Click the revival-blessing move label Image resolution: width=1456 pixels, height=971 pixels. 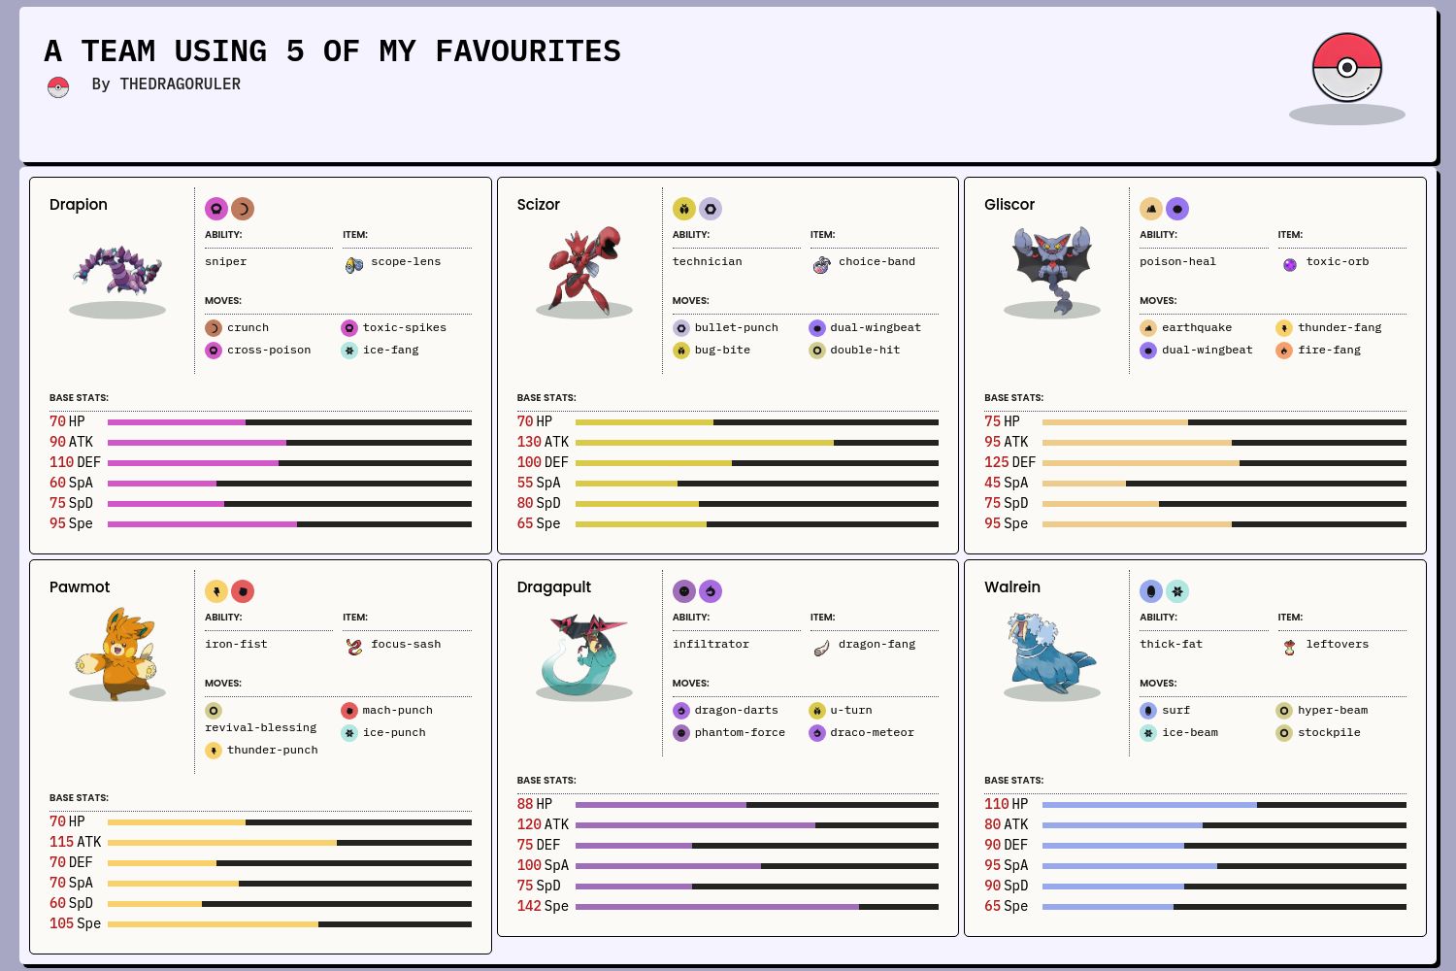click(x=260, y=728)
